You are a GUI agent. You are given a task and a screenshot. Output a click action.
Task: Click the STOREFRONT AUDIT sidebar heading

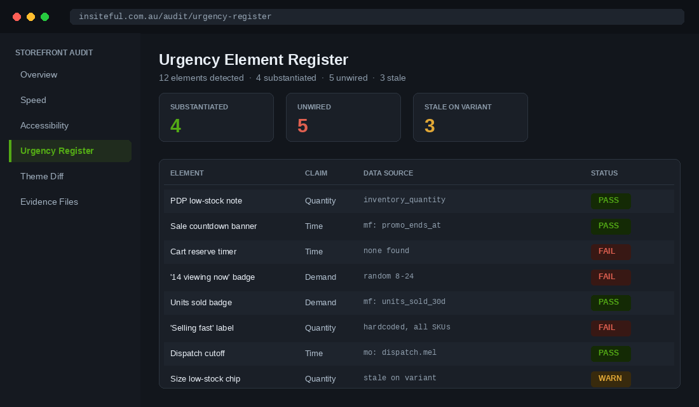(54, 53)
